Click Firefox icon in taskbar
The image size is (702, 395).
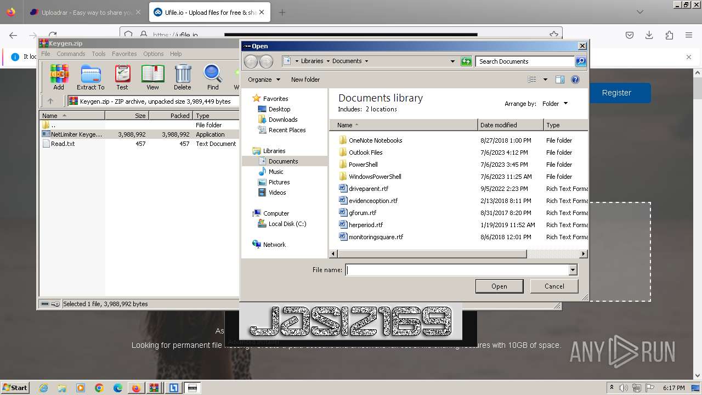point(136,388)
